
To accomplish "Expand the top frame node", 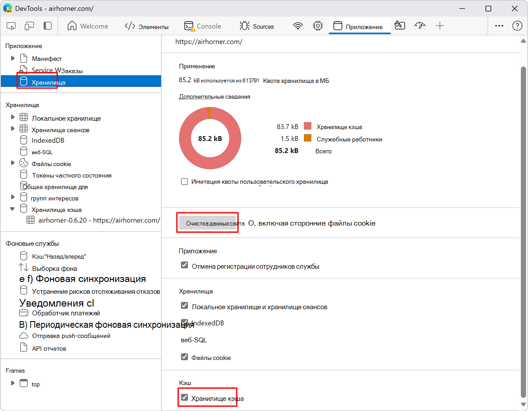I will [13, 384].
